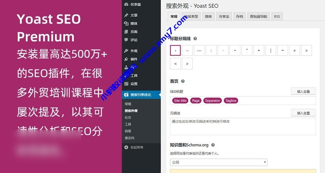Click the Separator variable tag

coord(212,100)
